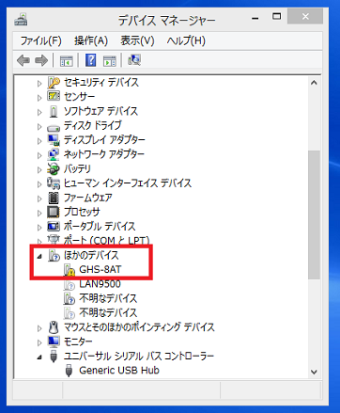Select the GHS-8AT device entry
Screen dimensions: 340x413
[100, 269]
